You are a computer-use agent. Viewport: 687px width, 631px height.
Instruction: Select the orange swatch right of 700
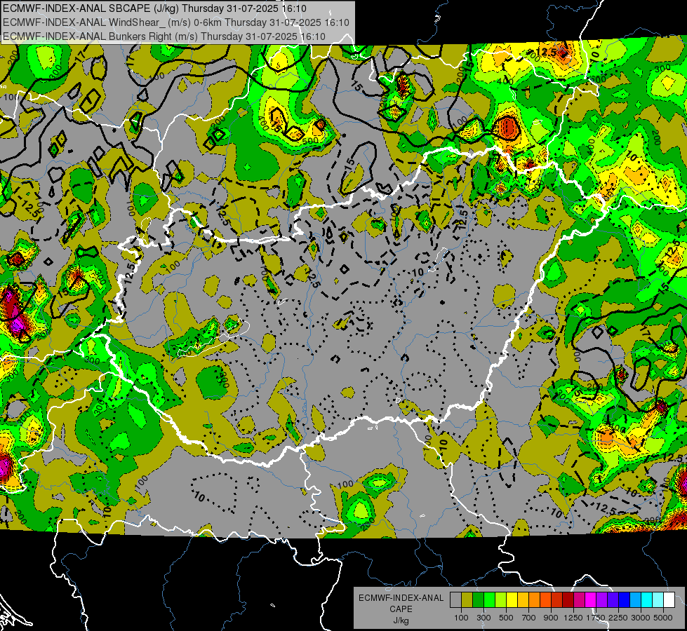tap(535, 600)
